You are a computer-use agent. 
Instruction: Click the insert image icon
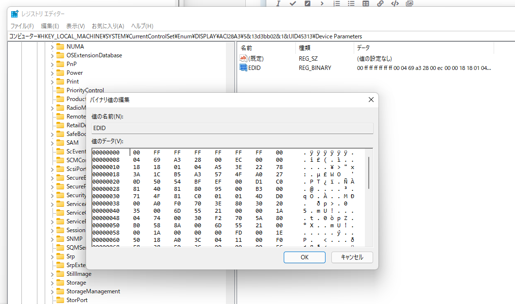pos(409,3)
